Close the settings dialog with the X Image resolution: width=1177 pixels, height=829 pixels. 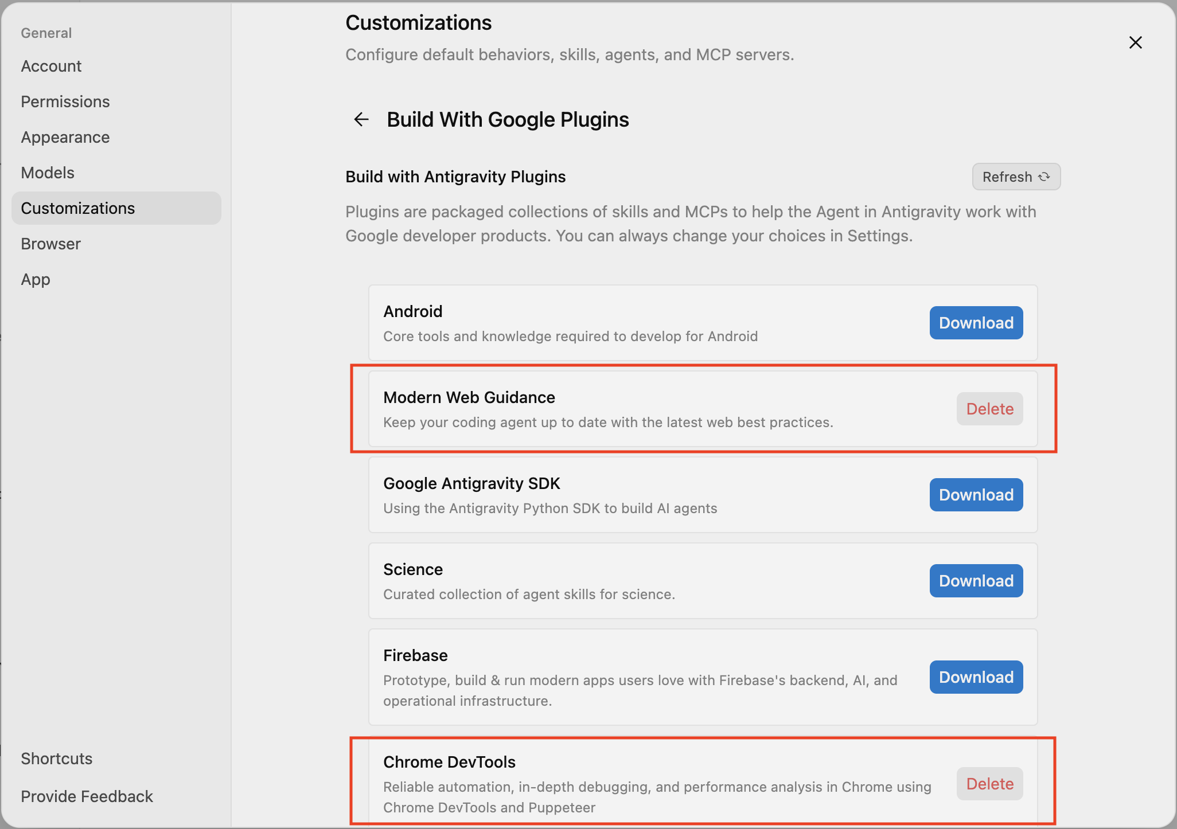(x=1135, y=42)
